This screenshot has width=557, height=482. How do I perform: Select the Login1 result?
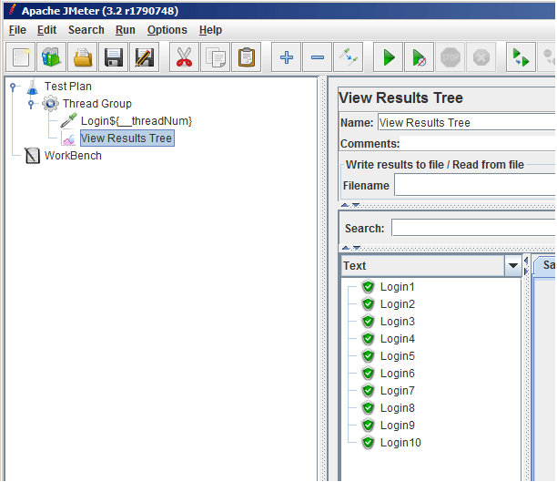(x=397, y=287)
